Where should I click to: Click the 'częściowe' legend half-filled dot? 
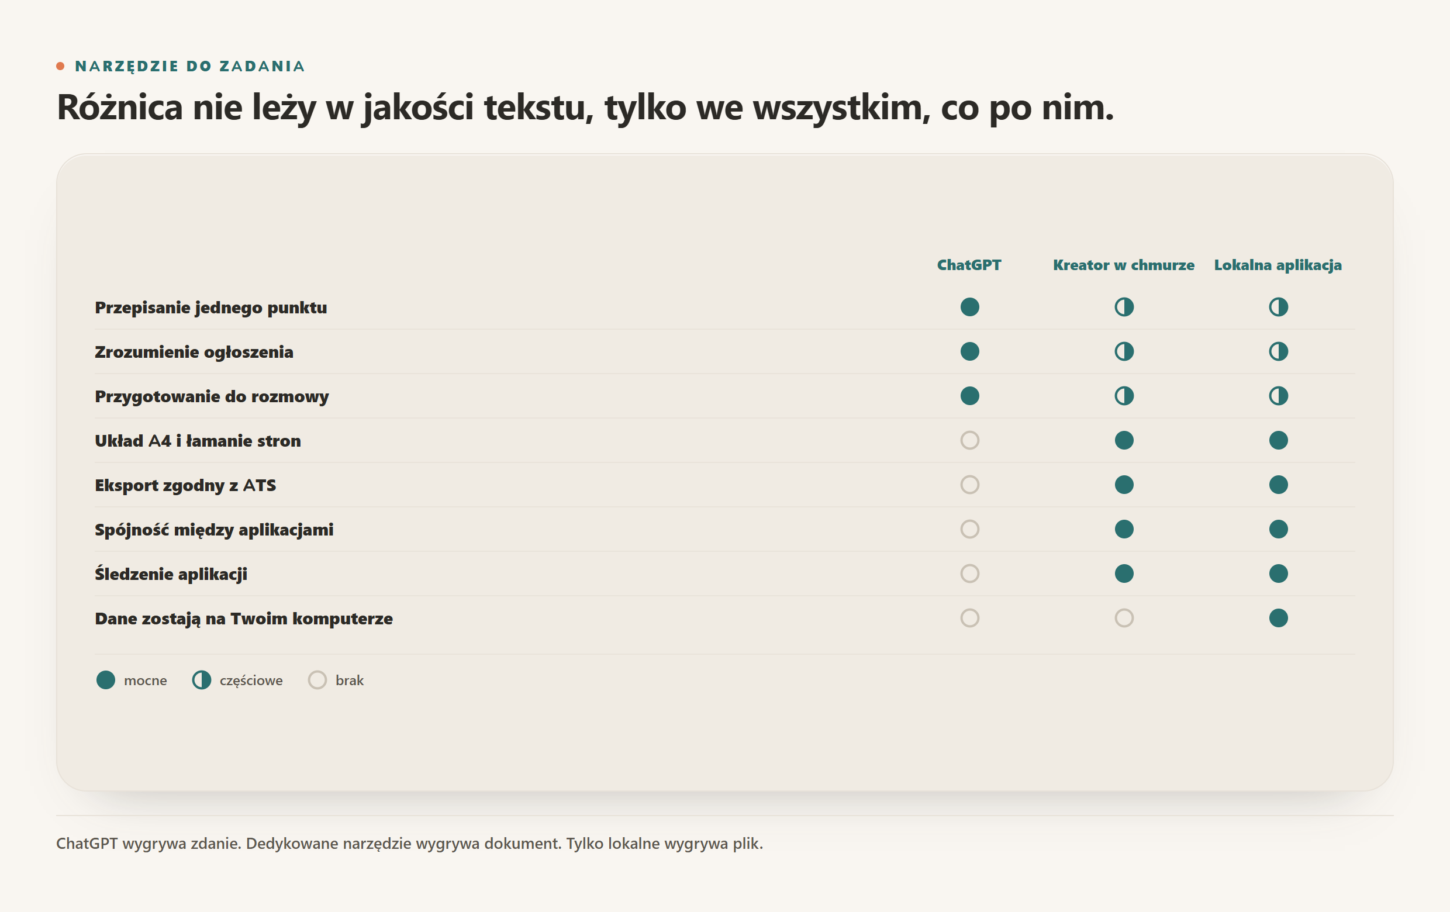coord(202,680)
